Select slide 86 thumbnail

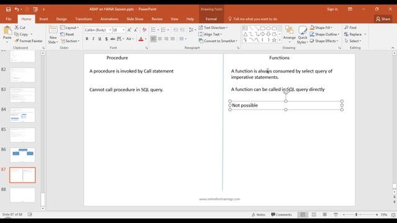point(22,155)
